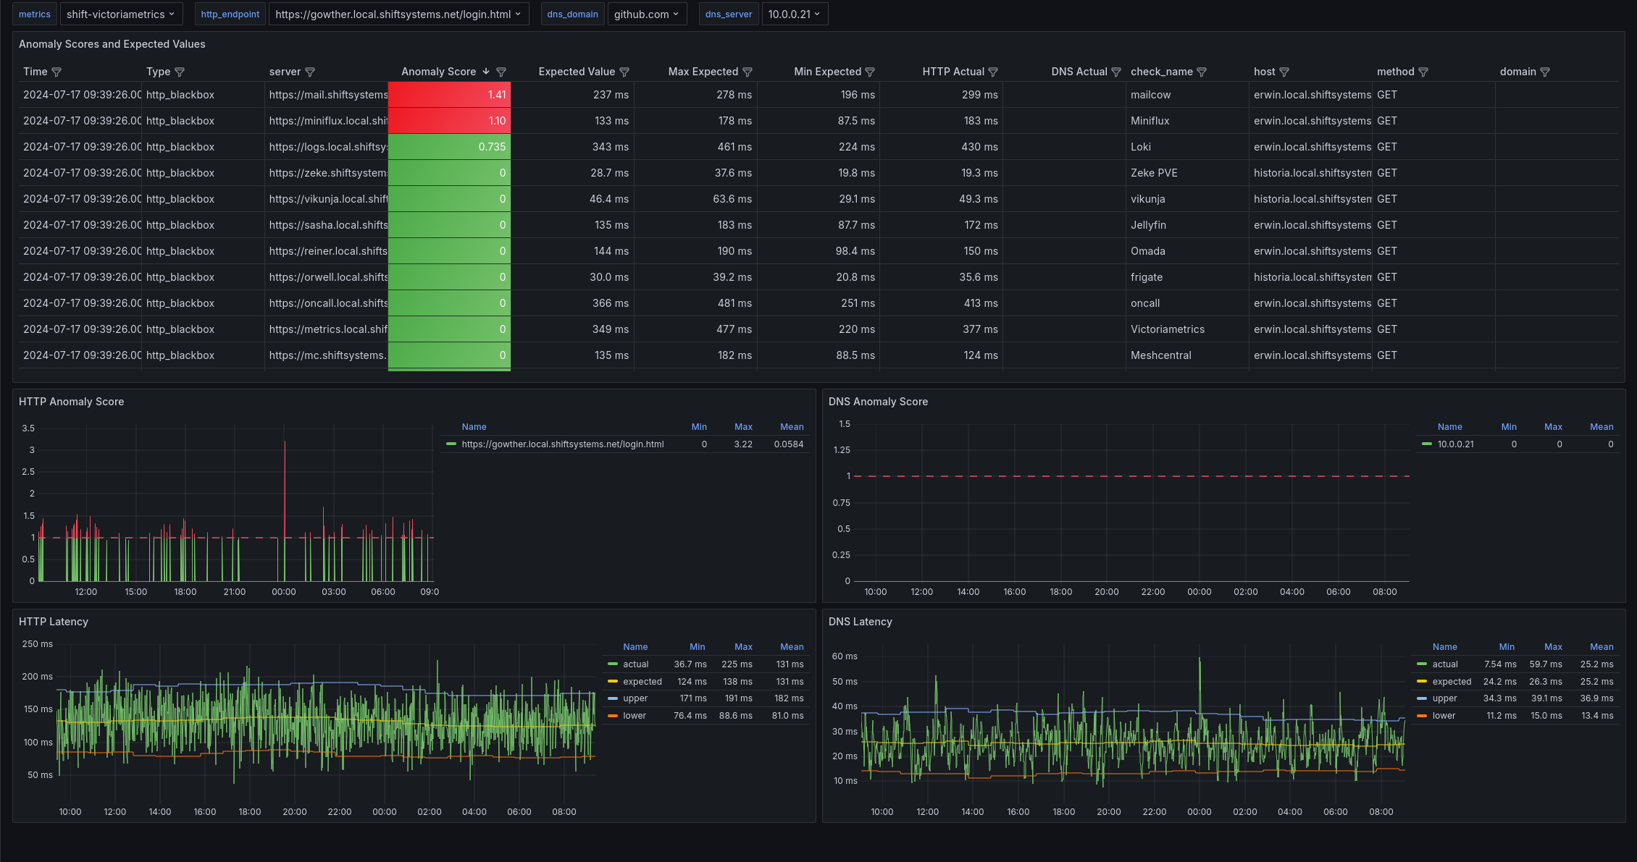Open filter icon on Type column
The width and height of the screenshot is (1637, 862).
[180, 72]
